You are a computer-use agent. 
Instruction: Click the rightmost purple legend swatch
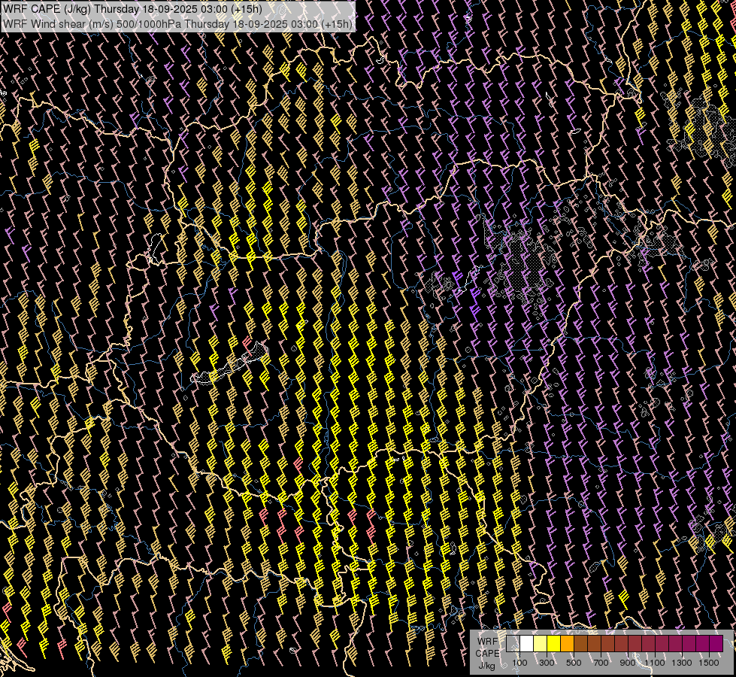(716, 643)
